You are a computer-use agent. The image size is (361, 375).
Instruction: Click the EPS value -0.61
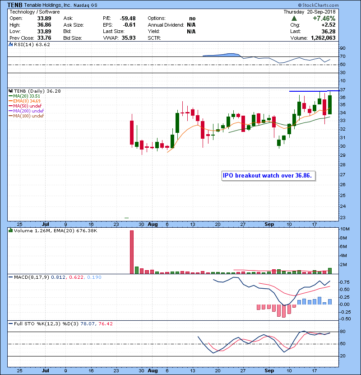point(129,25)
